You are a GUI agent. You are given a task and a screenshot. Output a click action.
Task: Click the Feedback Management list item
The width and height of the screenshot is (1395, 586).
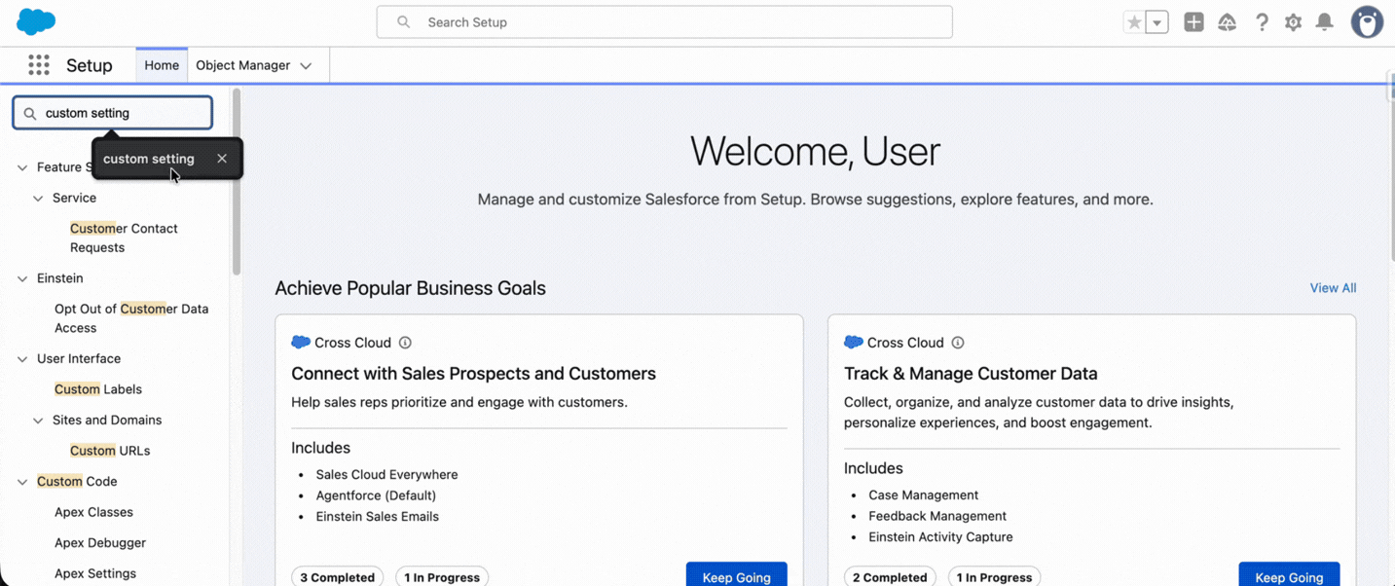(937, 516)
